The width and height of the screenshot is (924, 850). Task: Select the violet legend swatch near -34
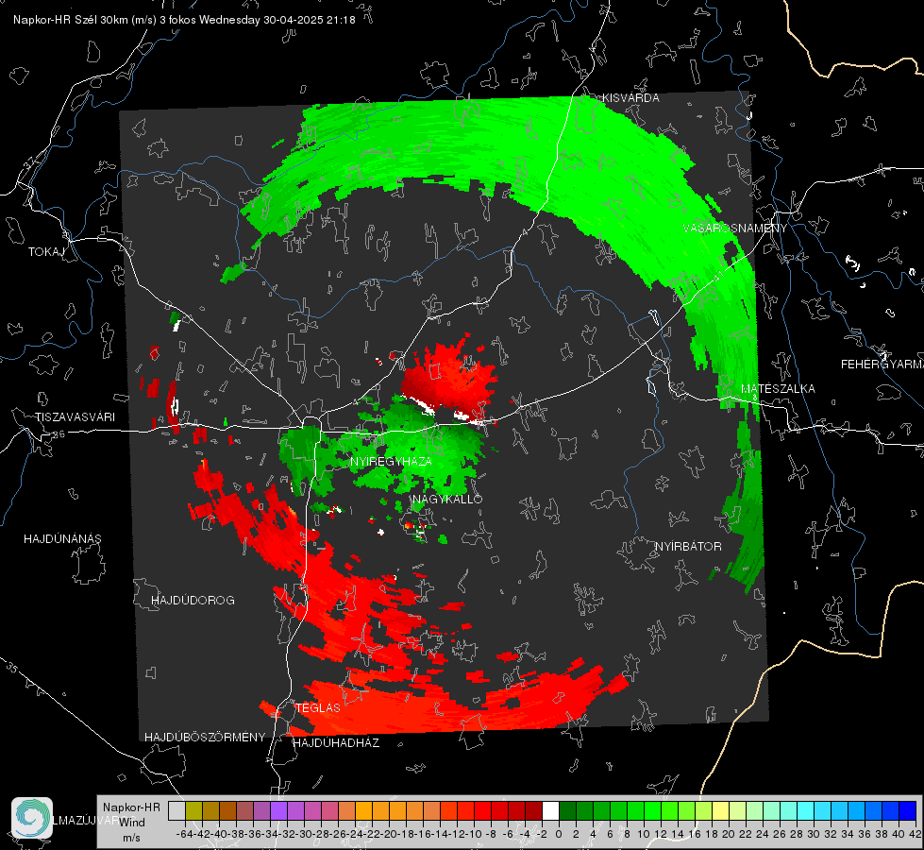[x=278, y=811]
